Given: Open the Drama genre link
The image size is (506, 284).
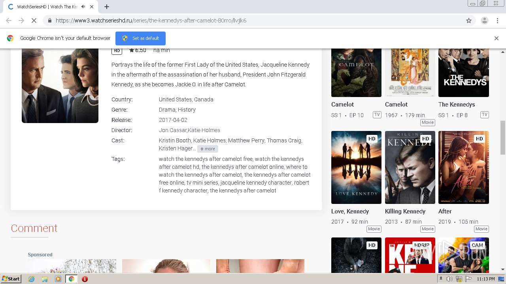Looking at the screenshot, I should [167, 110].
